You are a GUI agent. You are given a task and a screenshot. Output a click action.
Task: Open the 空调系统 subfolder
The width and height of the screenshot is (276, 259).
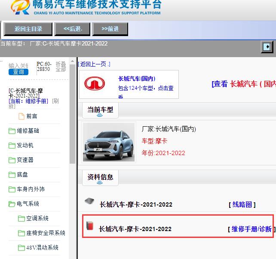(x=37, y=218)
